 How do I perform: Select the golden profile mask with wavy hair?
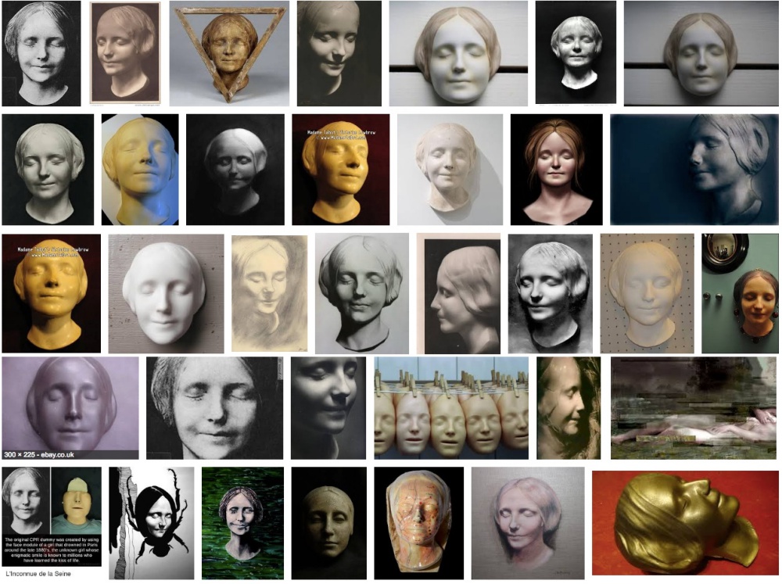click(x=569, y=408)
